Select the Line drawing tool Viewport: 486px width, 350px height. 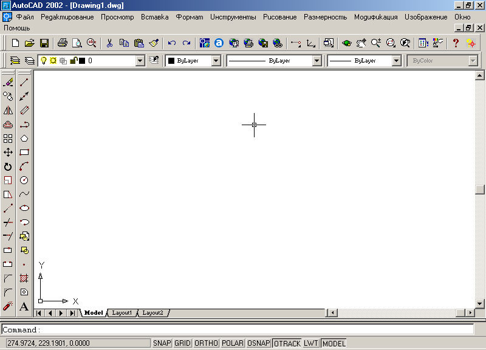pos(24,82)
